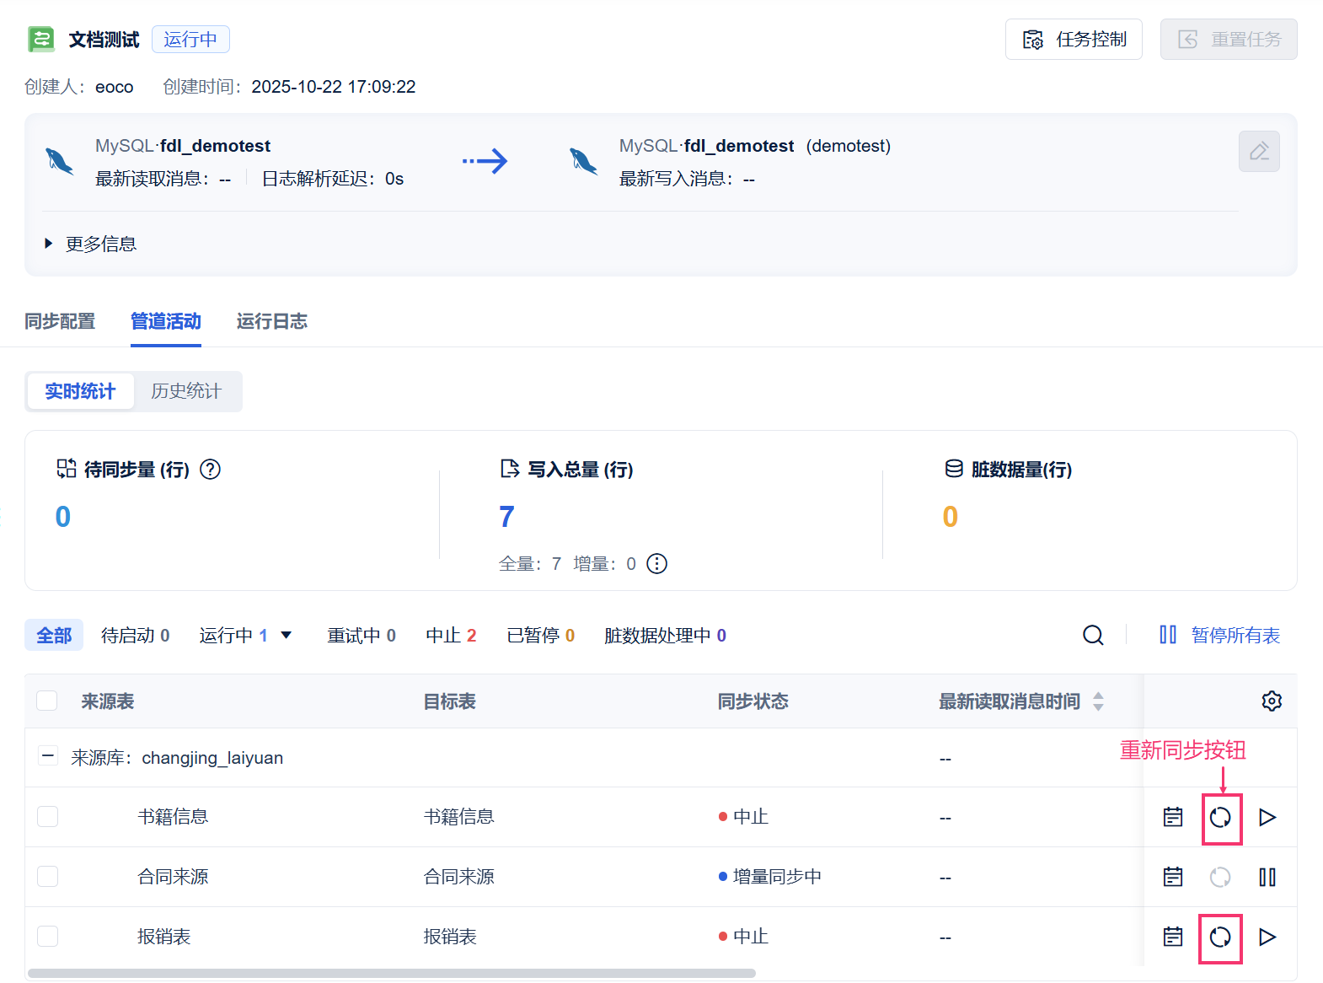This screenshot has width=1323, height=983.
Task: Filter tables by 脏数据处理中 0
Action: [x=665, y=635]
